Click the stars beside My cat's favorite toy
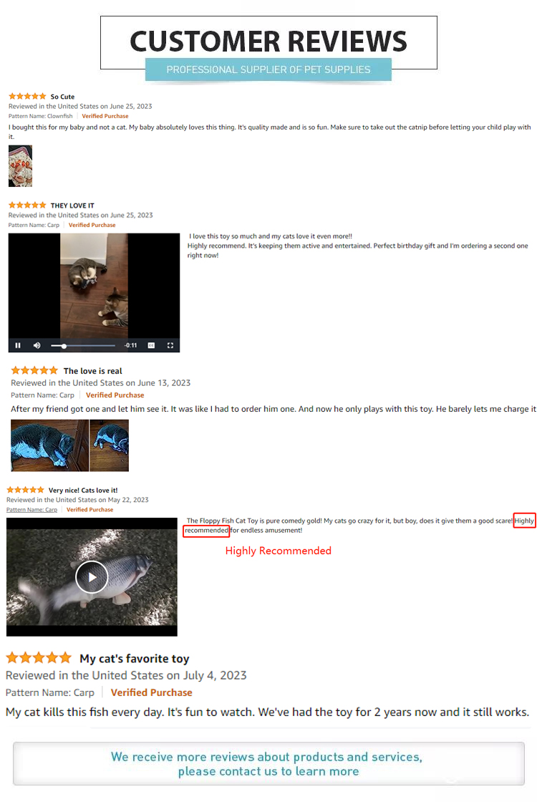 coord(39,657)
